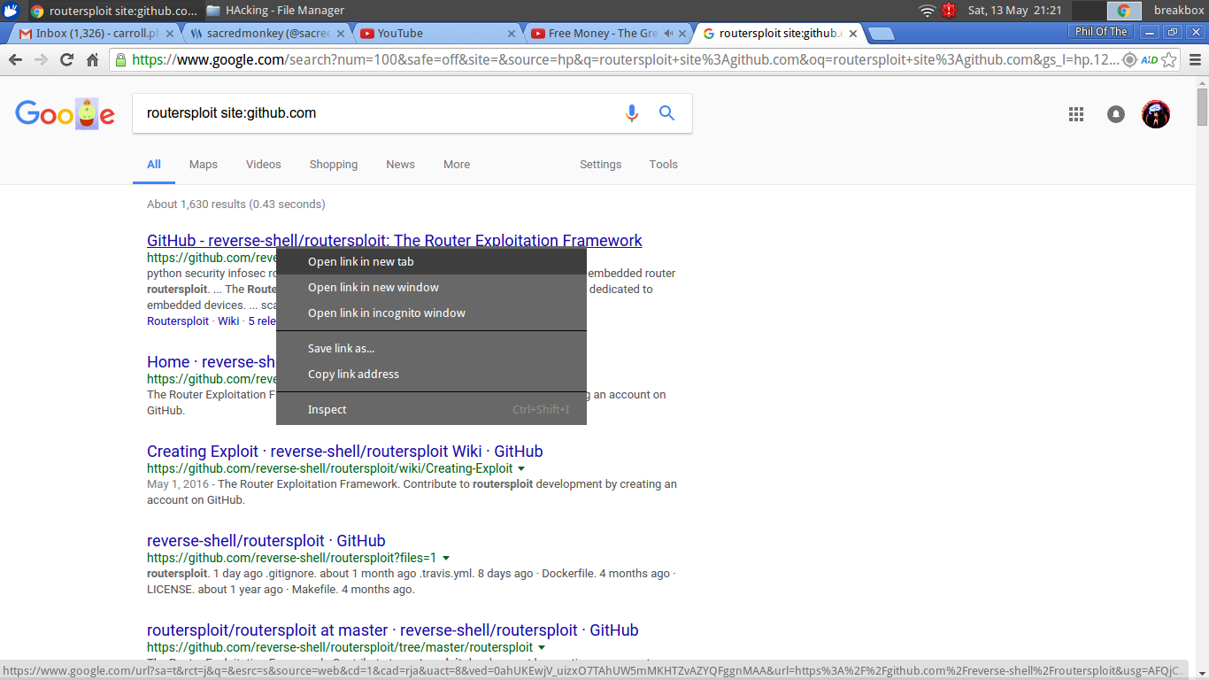
Task: Switch to Shopping search results
Action: 334,165
